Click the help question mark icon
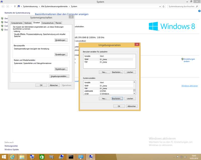 (198, 11)
